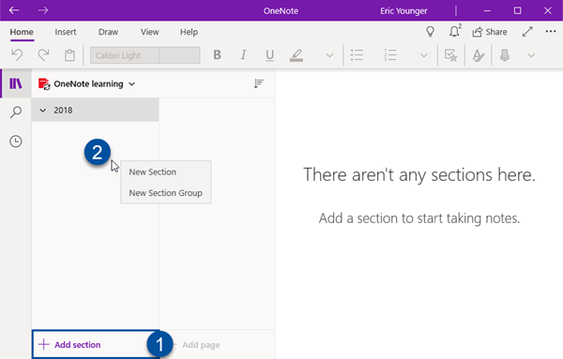The image size is (563, 359).
Task: Open the Calibri Light font box
Action: (125, 55)
